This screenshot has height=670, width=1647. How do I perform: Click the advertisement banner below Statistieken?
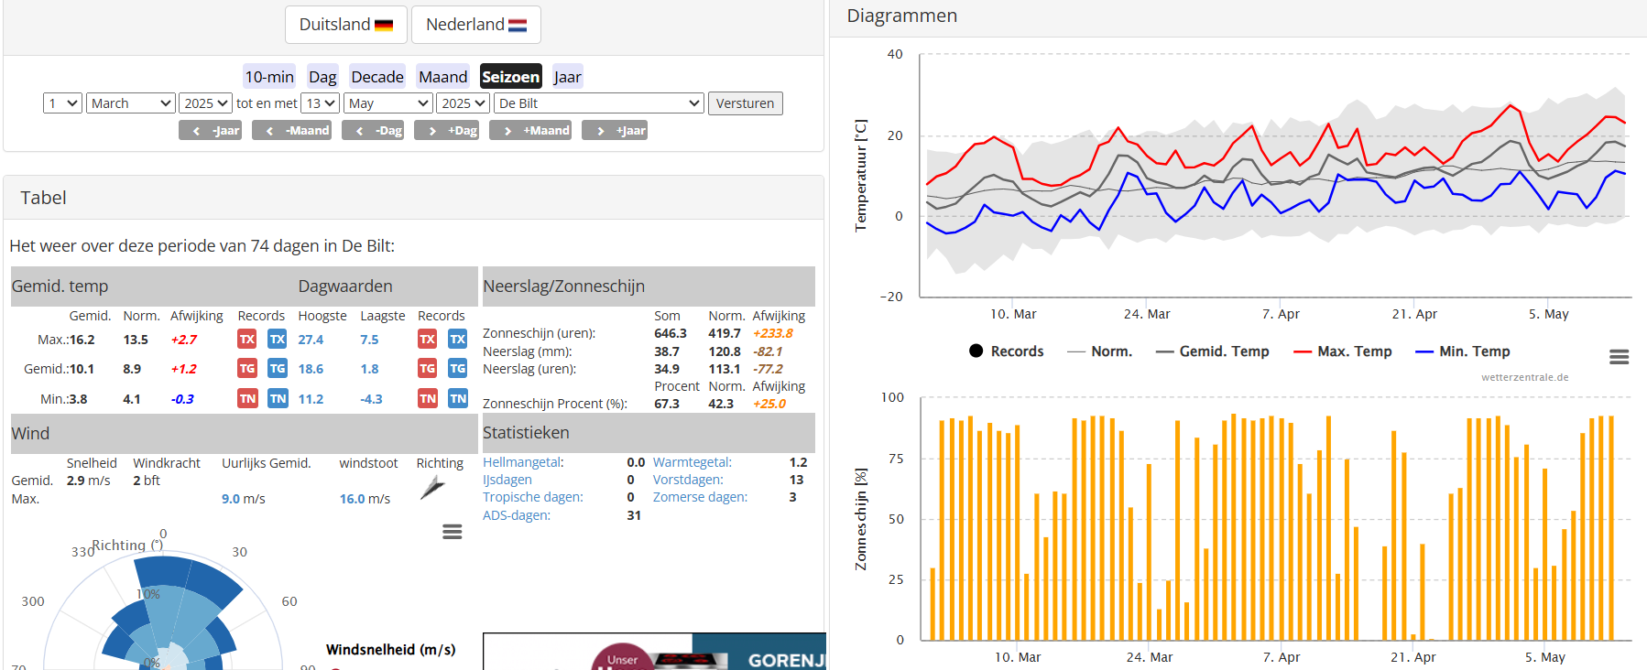(654, 651)
